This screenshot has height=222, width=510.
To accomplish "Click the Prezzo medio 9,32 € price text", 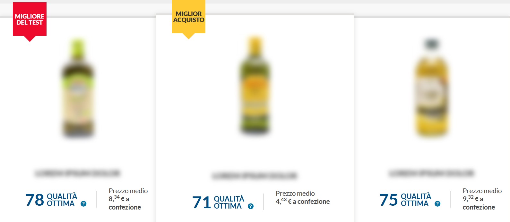I will tap(482, 199).
